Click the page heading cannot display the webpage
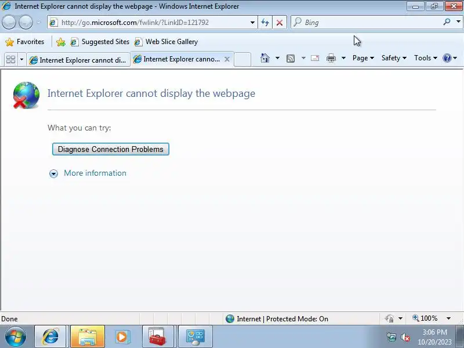464x348 pixels. [151, 93]
